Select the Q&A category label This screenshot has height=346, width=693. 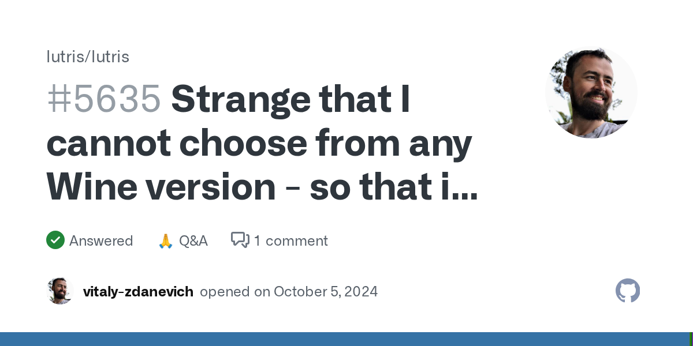pyautogui.click(x=193, y=241)
